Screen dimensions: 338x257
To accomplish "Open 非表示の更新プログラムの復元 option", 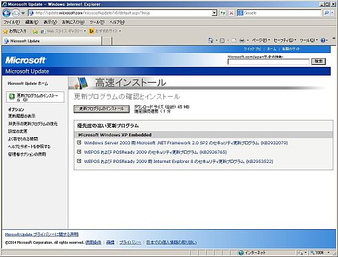I will [33, 124].
